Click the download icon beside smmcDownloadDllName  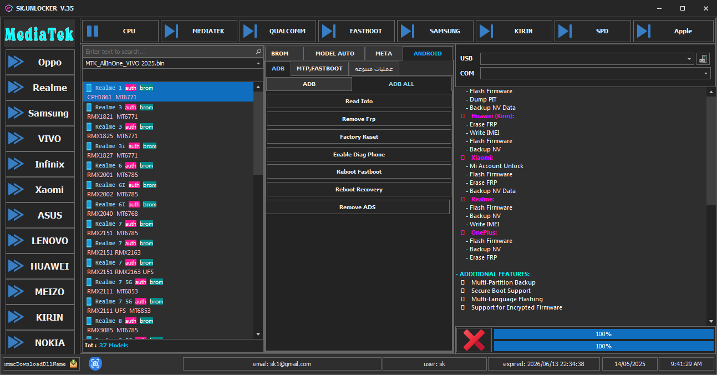(74, 364)
